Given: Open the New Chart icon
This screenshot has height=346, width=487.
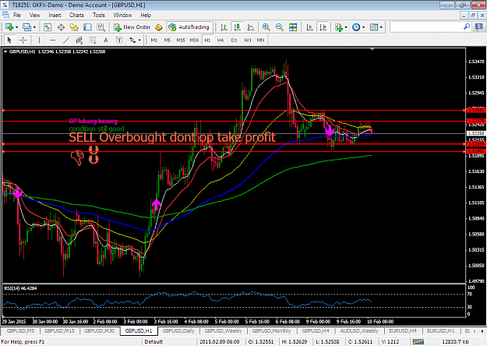Looking at the screenshot, I should [9, 27].
